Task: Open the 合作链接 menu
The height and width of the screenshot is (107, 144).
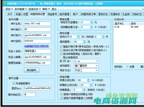Action: click(21, 9)
